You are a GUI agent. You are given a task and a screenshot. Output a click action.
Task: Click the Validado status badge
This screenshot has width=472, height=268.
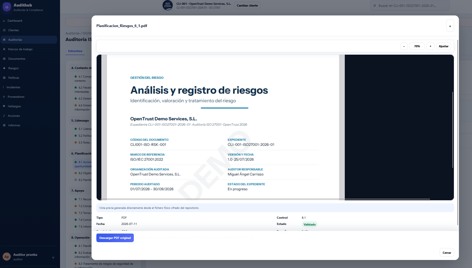(x=309, y=225)
